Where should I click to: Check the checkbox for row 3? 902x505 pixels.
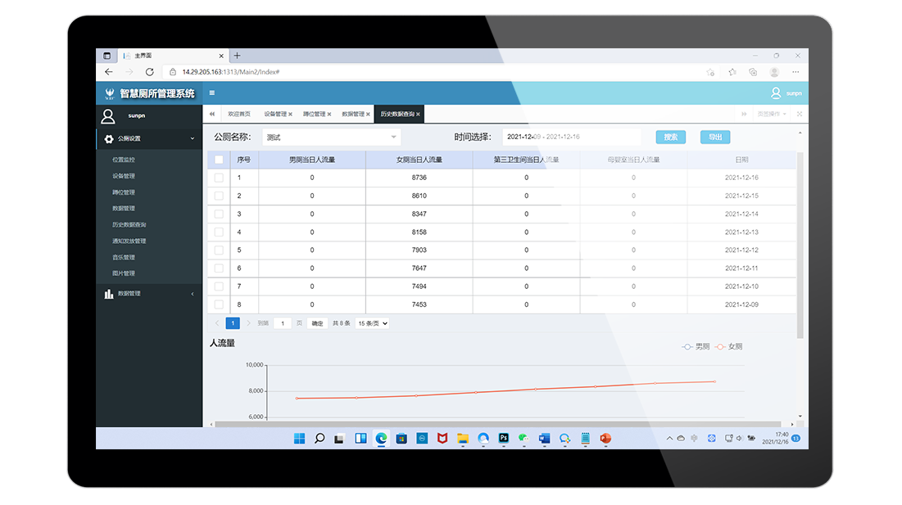pyautogui.click(x=219, y=214)
